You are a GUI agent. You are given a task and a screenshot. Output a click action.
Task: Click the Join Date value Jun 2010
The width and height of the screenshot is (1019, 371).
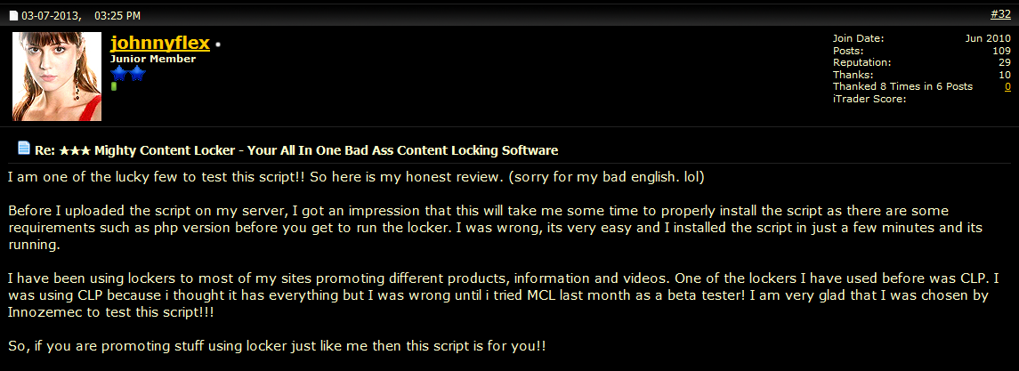(x=988, y=39)
